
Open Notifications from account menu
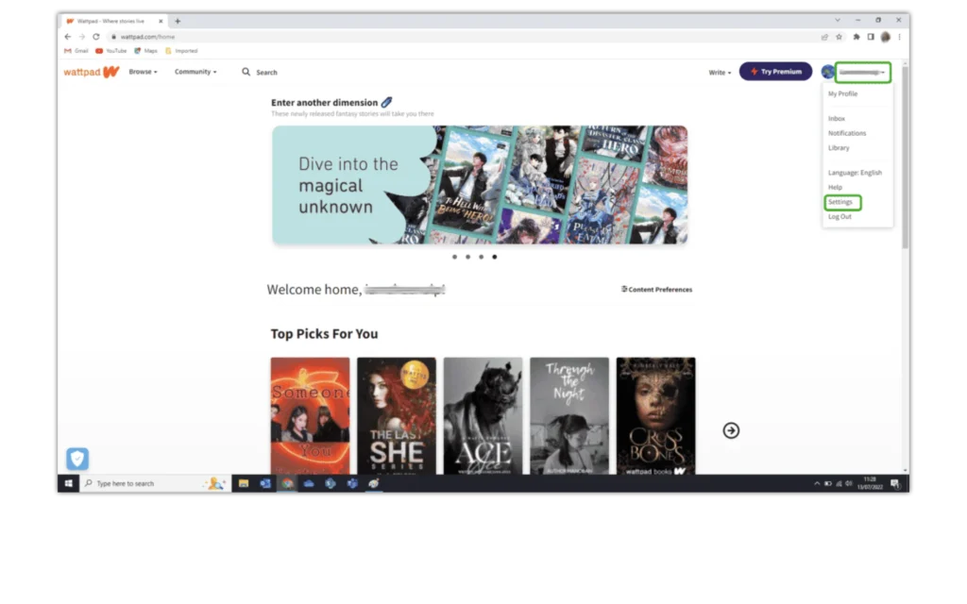coord(847,133)
